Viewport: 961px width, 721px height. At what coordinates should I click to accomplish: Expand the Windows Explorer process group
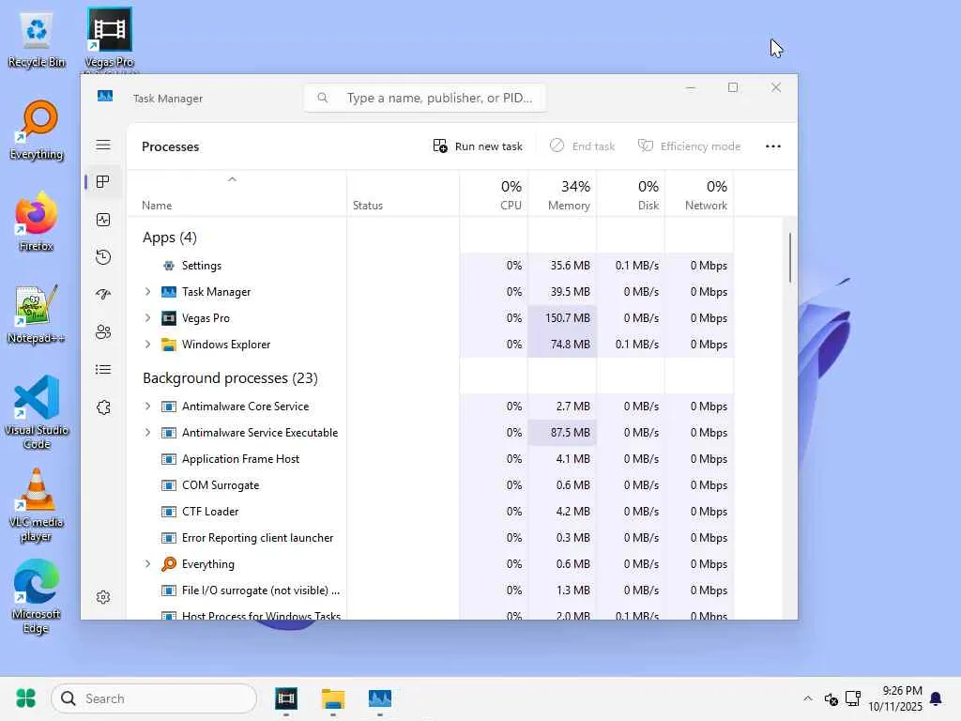(147, 345)
